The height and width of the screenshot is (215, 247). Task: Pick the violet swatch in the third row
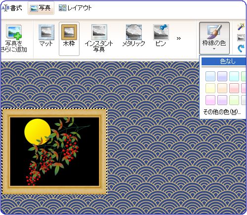(x=222, y=100)
